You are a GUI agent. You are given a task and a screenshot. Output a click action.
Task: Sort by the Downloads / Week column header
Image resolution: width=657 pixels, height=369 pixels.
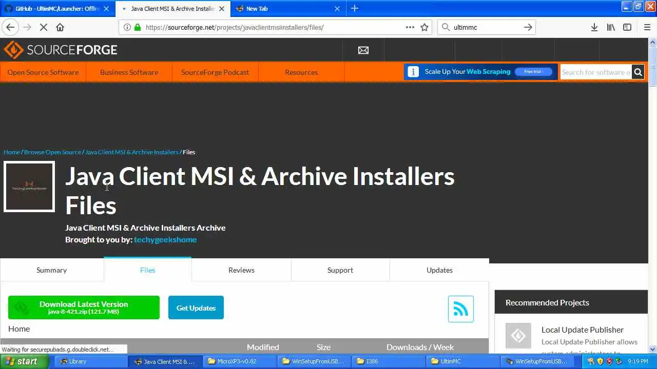[420, 347]
